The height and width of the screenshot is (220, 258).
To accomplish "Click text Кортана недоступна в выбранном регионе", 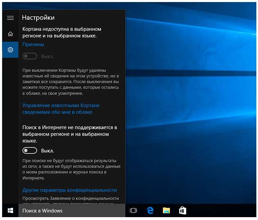I will [x=62, y=32].
